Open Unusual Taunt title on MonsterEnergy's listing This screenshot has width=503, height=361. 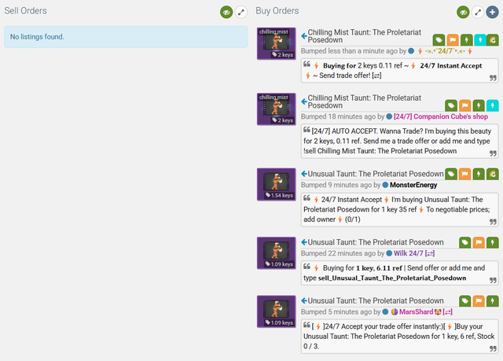point(376,174)
